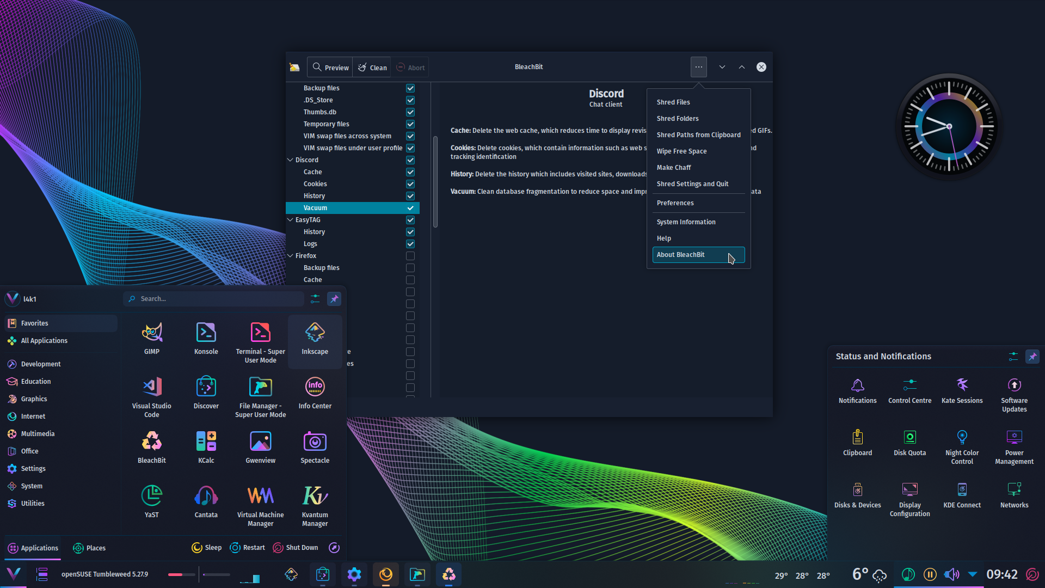Expand the system tray hidden icons arrow
This screenshot has height=588, width=1045.
tap(973, 574)
